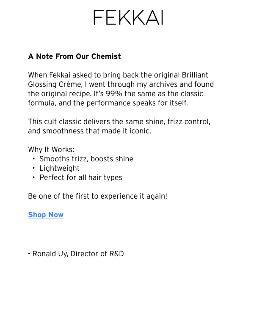
Task: Click the FEKKAI logo at top
Action: click(x=128, y=17)
